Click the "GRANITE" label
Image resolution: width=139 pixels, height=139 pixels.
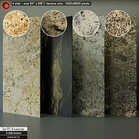pyautogui.click(x=13, y=137)
